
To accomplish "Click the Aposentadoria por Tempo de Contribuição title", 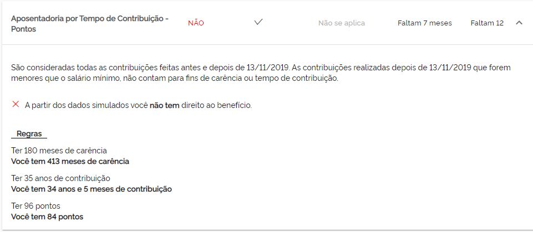I will (x=90, y=23).
